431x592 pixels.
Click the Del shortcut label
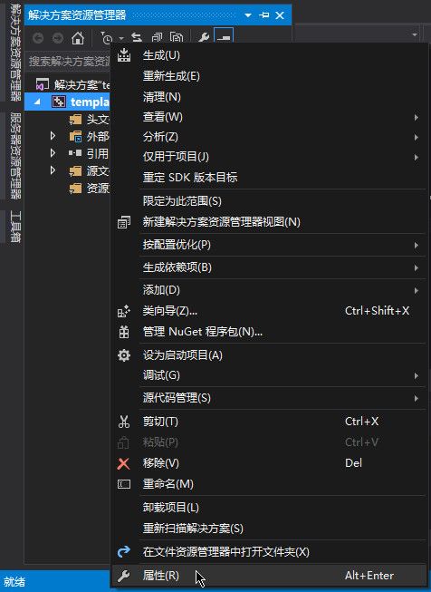coord(353,463)
